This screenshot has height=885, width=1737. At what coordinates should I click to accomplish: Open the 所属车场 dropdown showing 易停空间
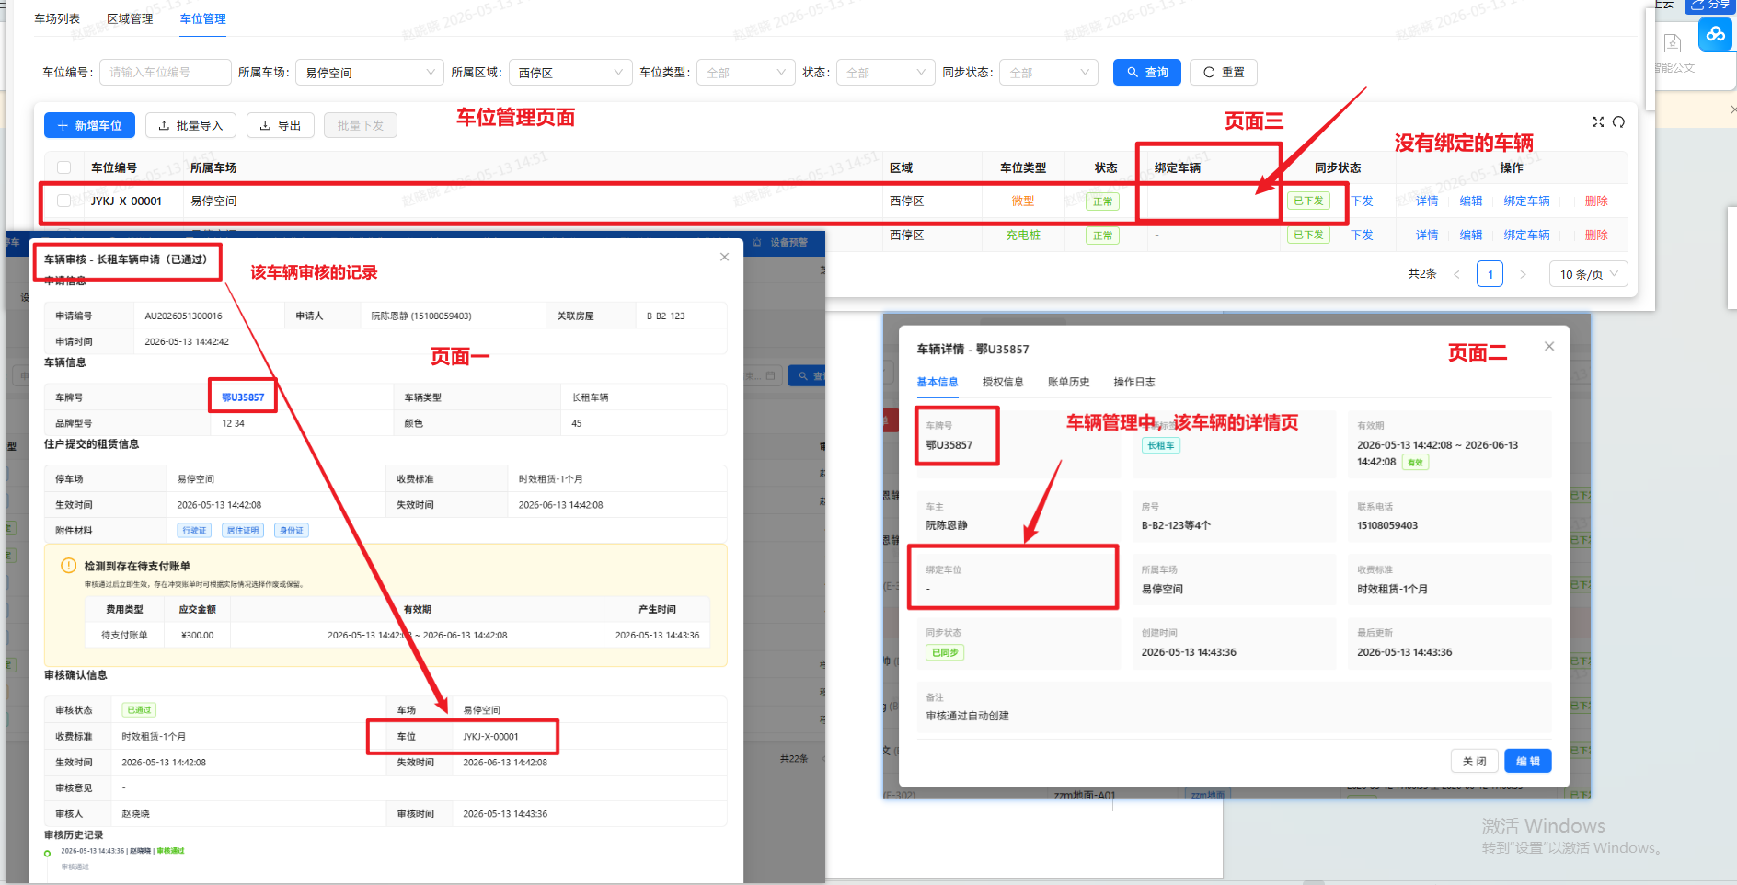click(x=371, y=72)
